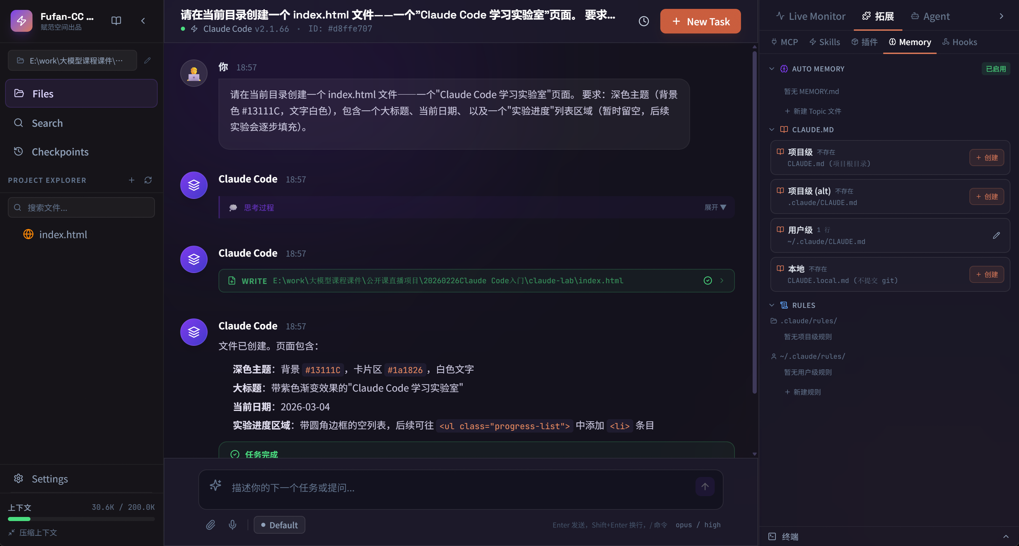The height and width of the screenshot is (546, 1019).
Task: Create the 项目级 CLAUDE.md file
Action: click(x=986, y=158)
